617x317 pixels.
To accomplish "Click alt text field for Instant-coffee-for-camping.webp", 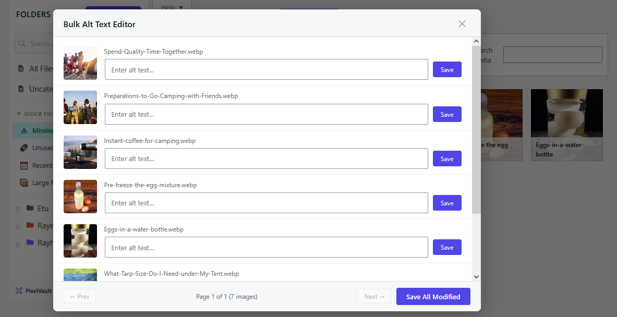I will click(267, 159).
